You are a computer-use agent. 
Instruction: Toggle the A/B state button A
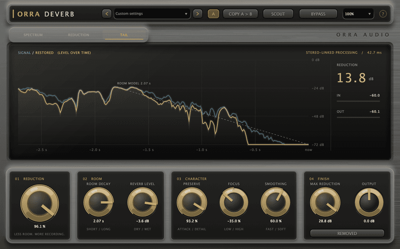pyautogui.click(x=213, y=14)
